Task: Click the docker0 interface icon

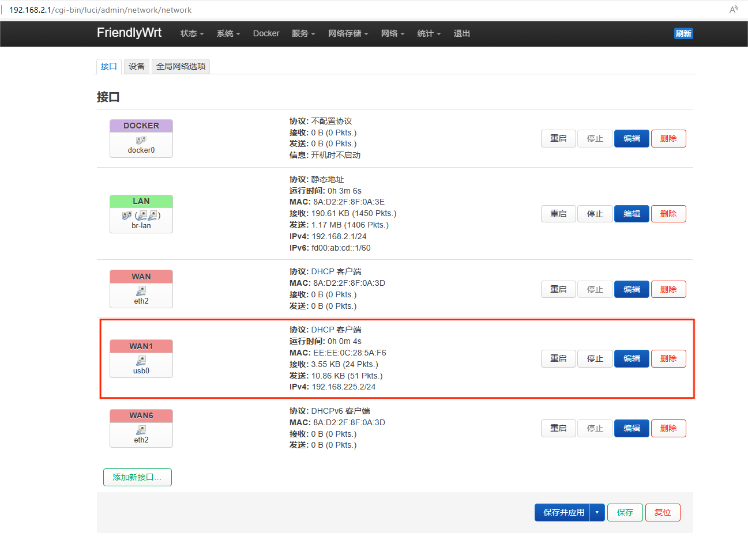Action: (x=141, y=140)
